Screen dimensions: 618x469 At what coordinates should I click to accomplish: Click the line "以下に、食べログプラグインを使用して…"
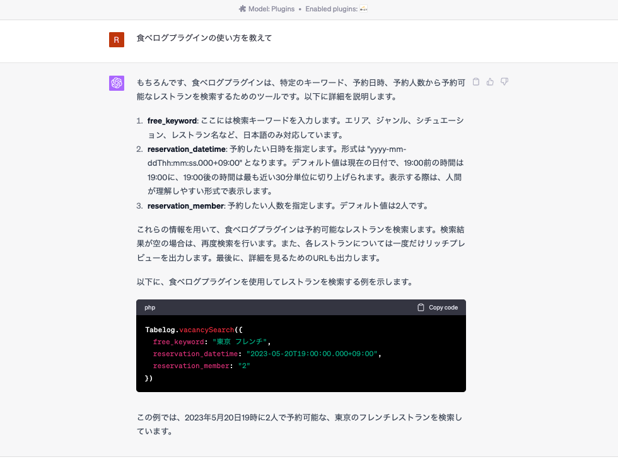pos(275,282)
